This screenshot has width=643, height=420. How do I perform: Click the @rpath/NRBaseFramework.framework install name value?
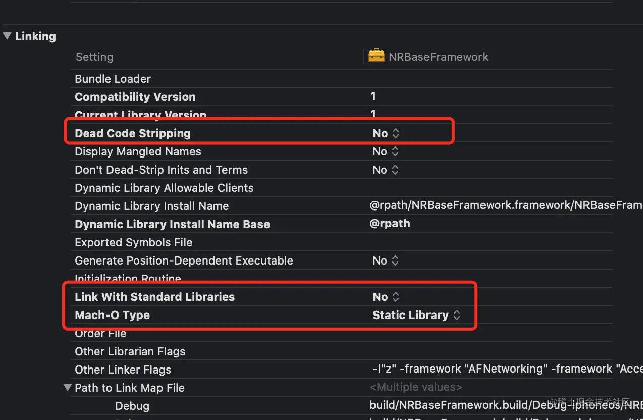(x=506, y=205)
